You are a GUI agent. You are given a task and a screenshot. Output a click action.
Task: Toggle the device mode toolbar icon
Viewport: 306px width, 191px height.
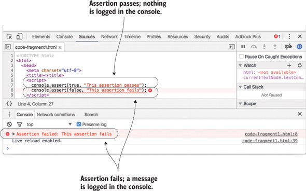coord(19,36)
